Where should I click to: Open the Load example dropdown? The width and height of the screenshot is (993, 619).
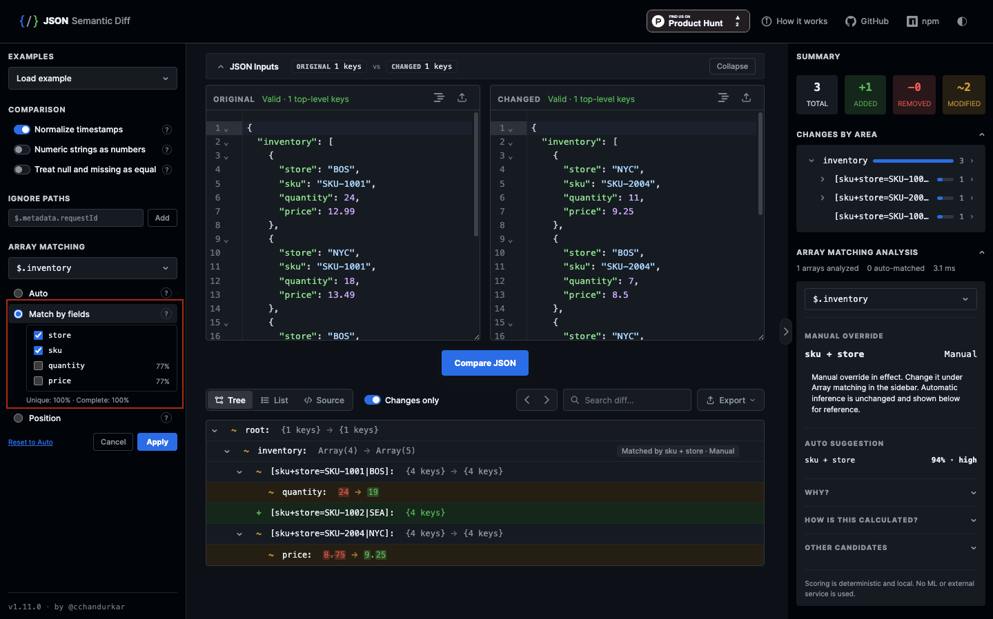tap(92, 79)
